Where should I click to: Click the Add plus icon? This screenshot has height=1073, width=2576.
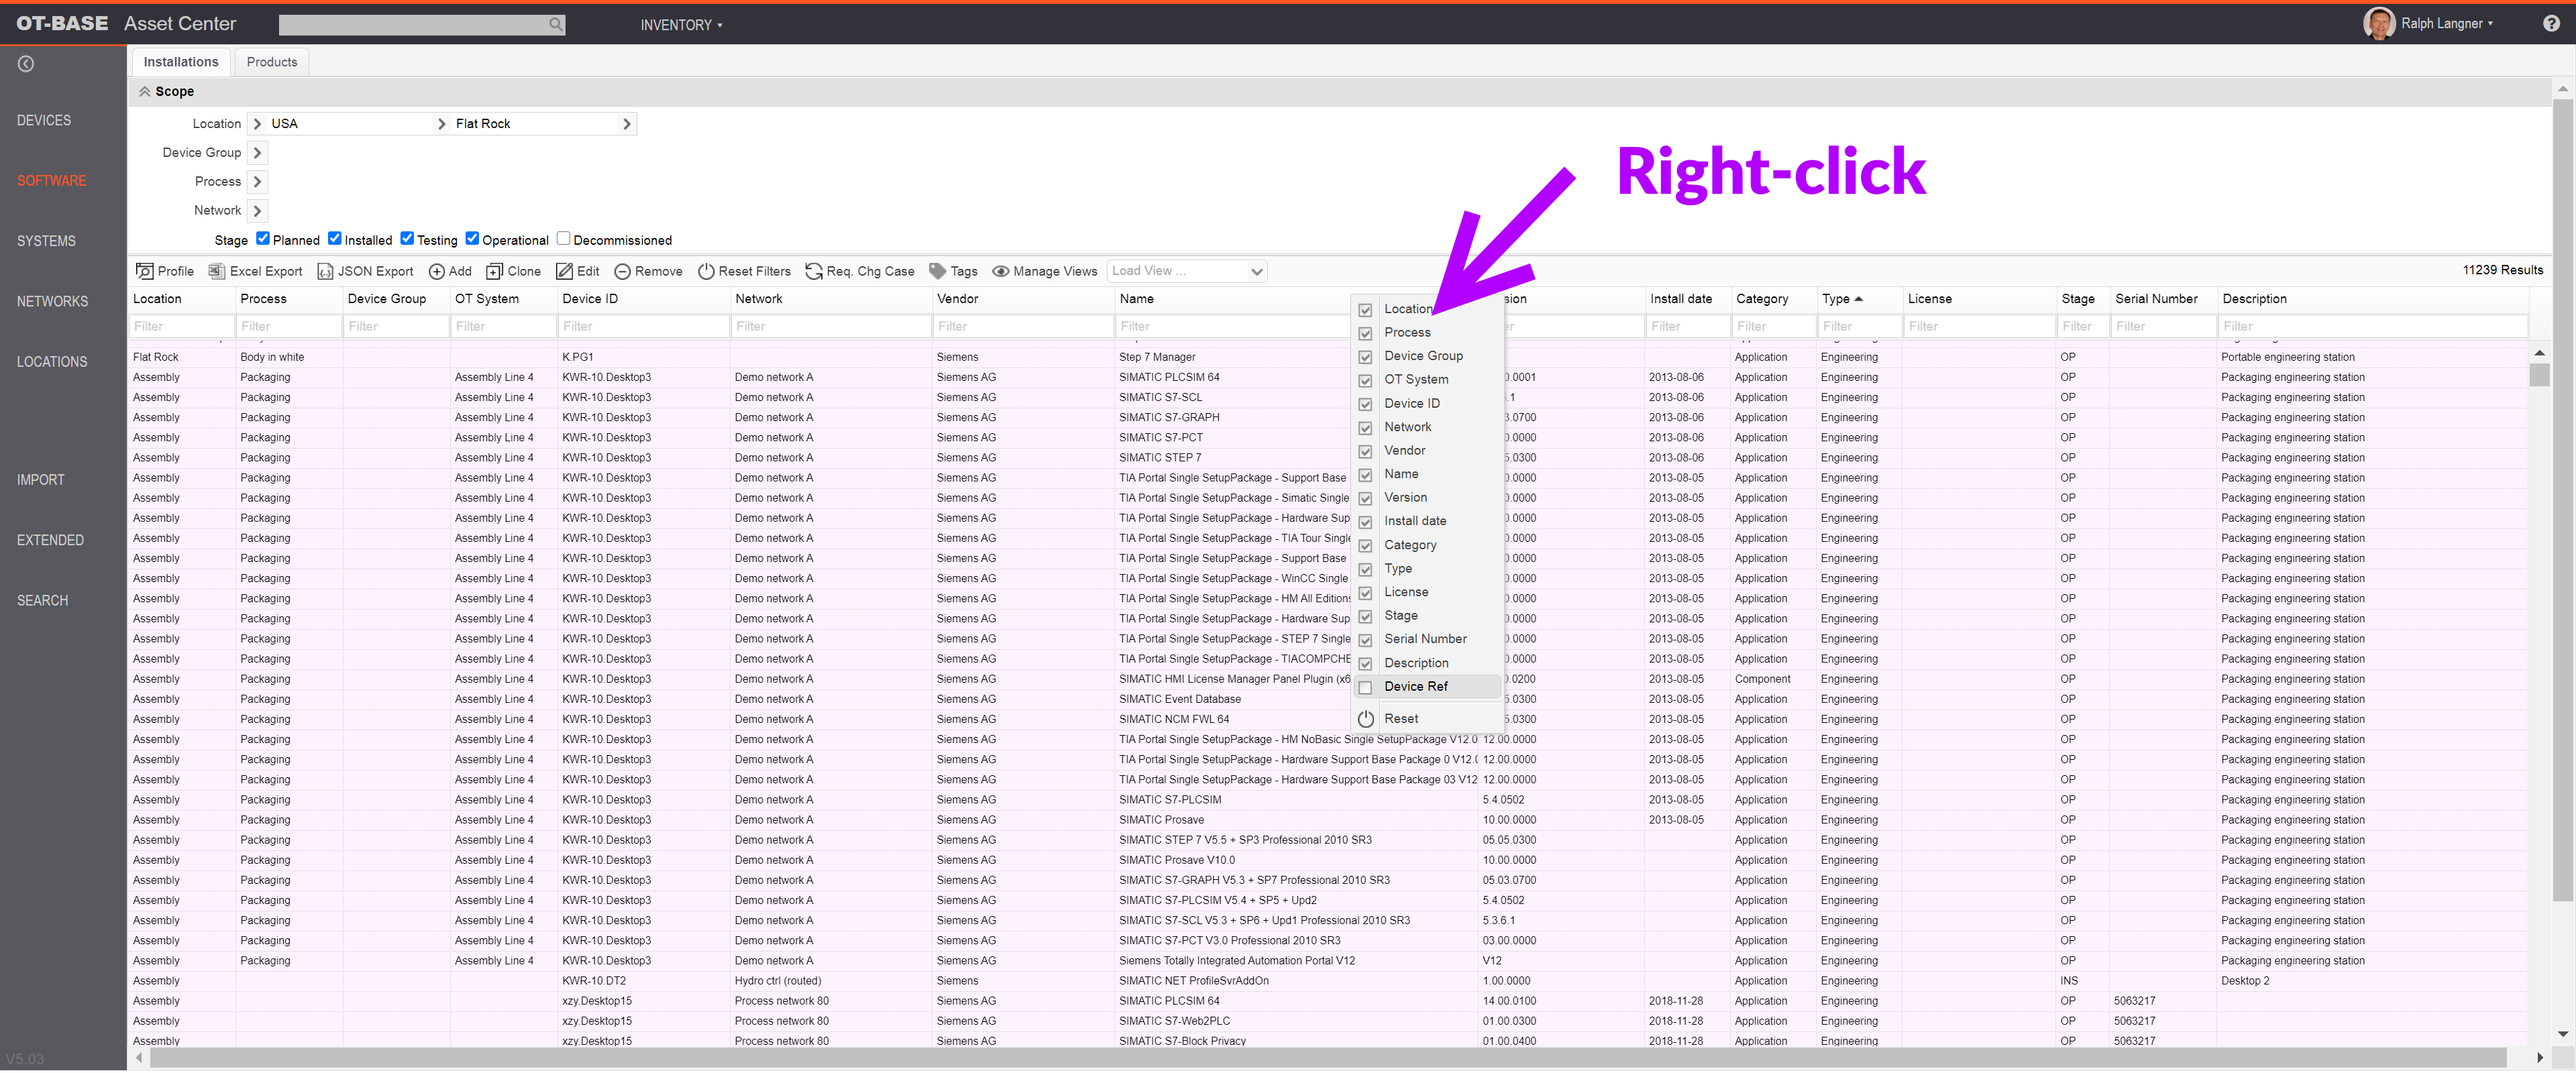point(436,271)
